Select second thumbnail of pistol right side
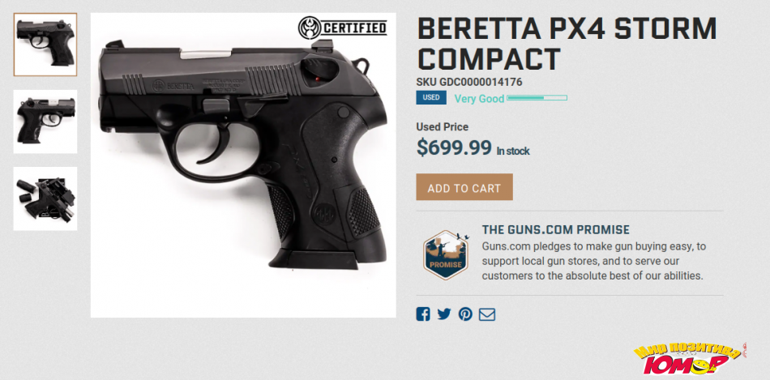The height and width of the screenshot is (380, 770). pos(45,122)
